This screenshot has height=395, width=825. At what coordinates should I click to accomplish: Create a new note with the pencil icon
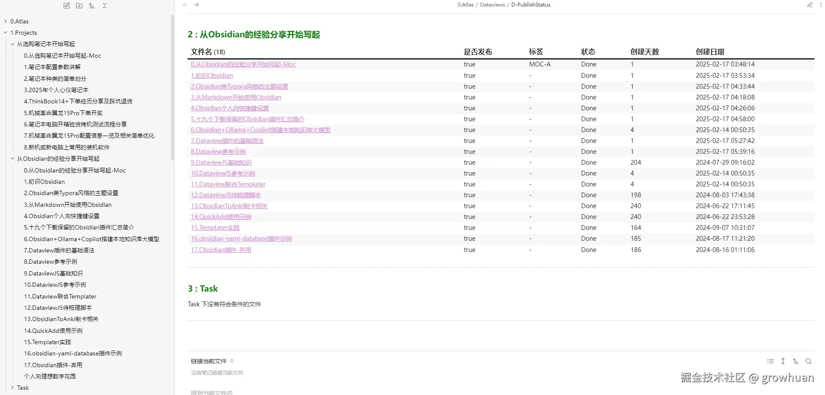(x=66, y=6)
